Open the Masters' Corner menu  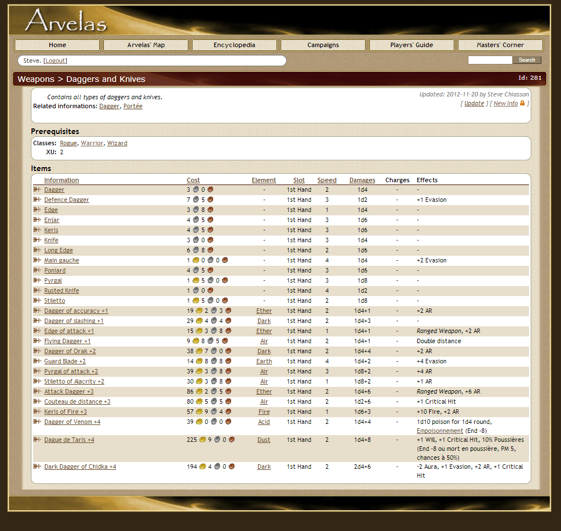[x=500, y=45]
